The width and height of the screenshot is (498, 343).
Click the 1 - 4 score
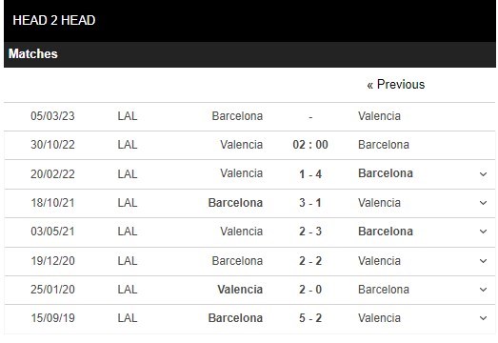[x=310, y=174]
